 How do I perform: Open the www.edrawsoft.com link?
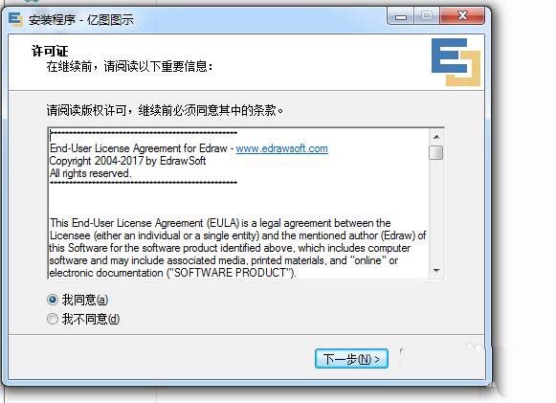(x=282, y=148)
